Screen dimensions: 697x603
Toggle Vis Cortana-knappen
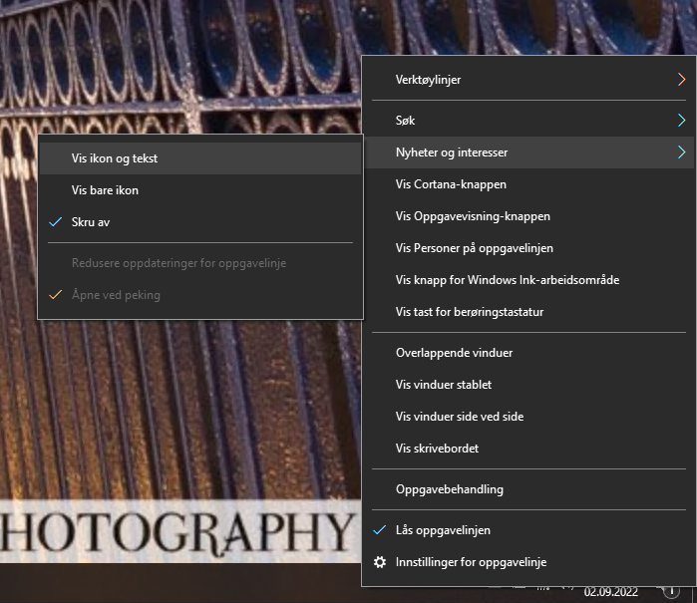[x=528, y=184]
